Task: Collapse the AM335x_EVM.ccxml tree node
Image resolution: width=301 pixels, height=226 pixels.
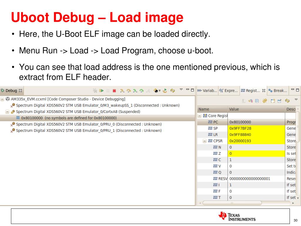Action: (x=2, y=99)
